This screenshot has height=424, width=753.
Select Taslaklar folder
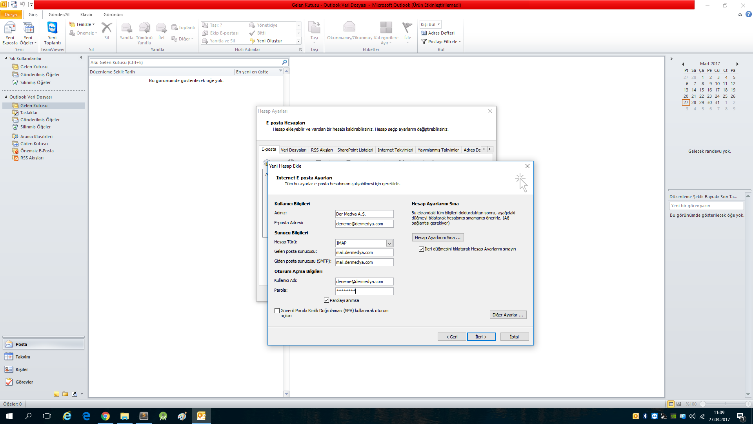(x=29, y=113)
